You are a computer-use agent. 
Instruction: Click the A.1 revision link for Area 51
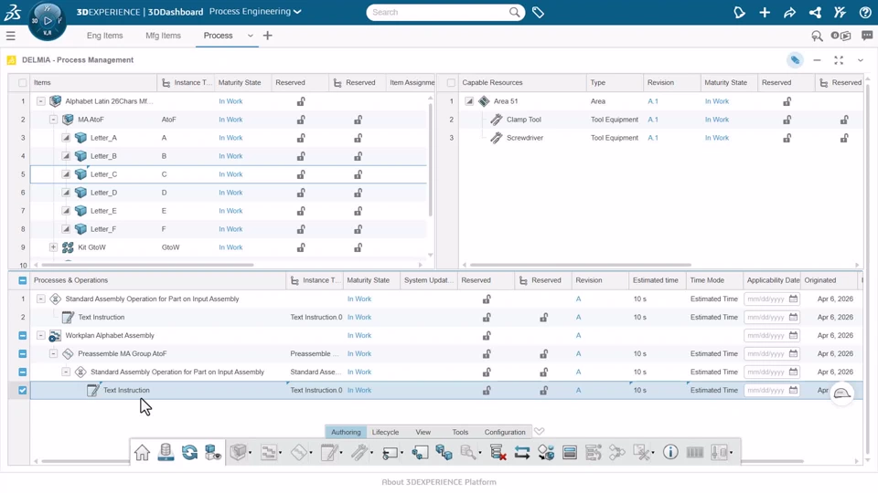click(653, 101)
